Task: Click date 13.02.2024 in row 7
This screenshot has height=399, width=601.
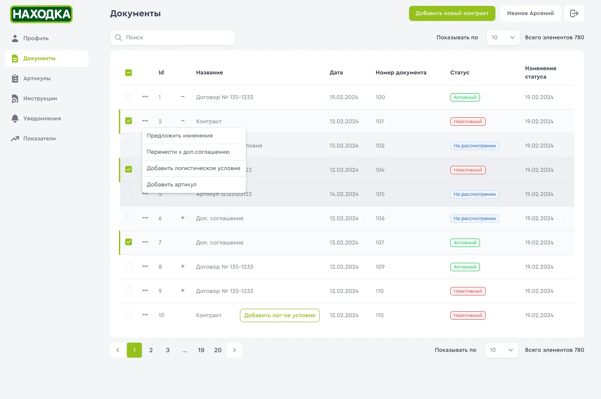Action: click(x=344, y=243)
